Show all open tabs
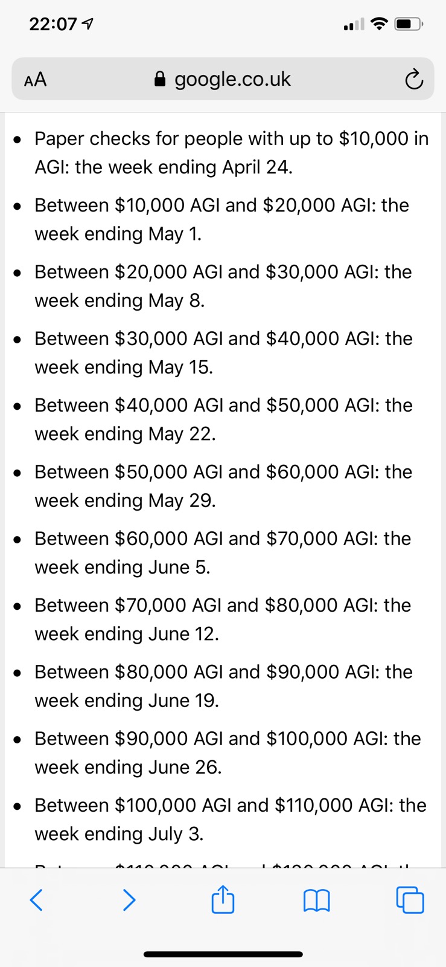The image size is (446, 967). point(410,899)
